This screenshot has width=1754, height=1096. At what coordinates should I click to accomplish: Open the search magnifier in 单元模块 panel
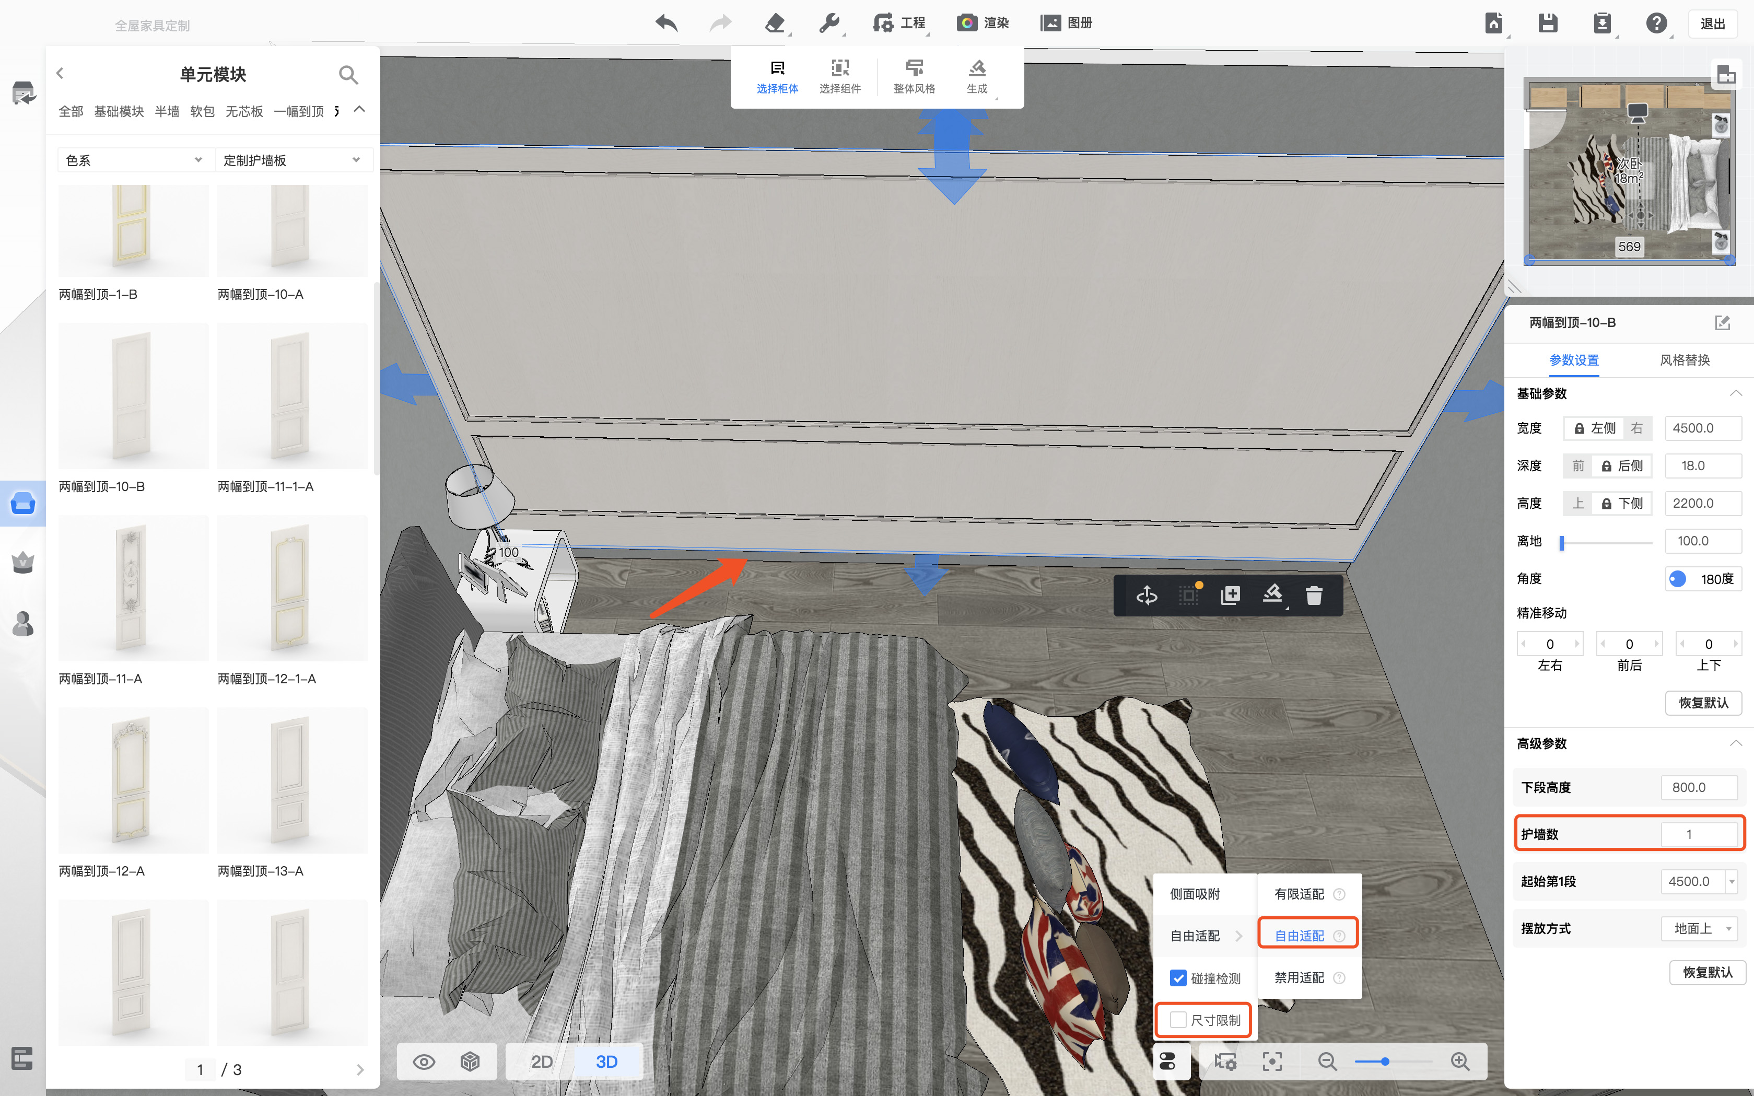348,75
